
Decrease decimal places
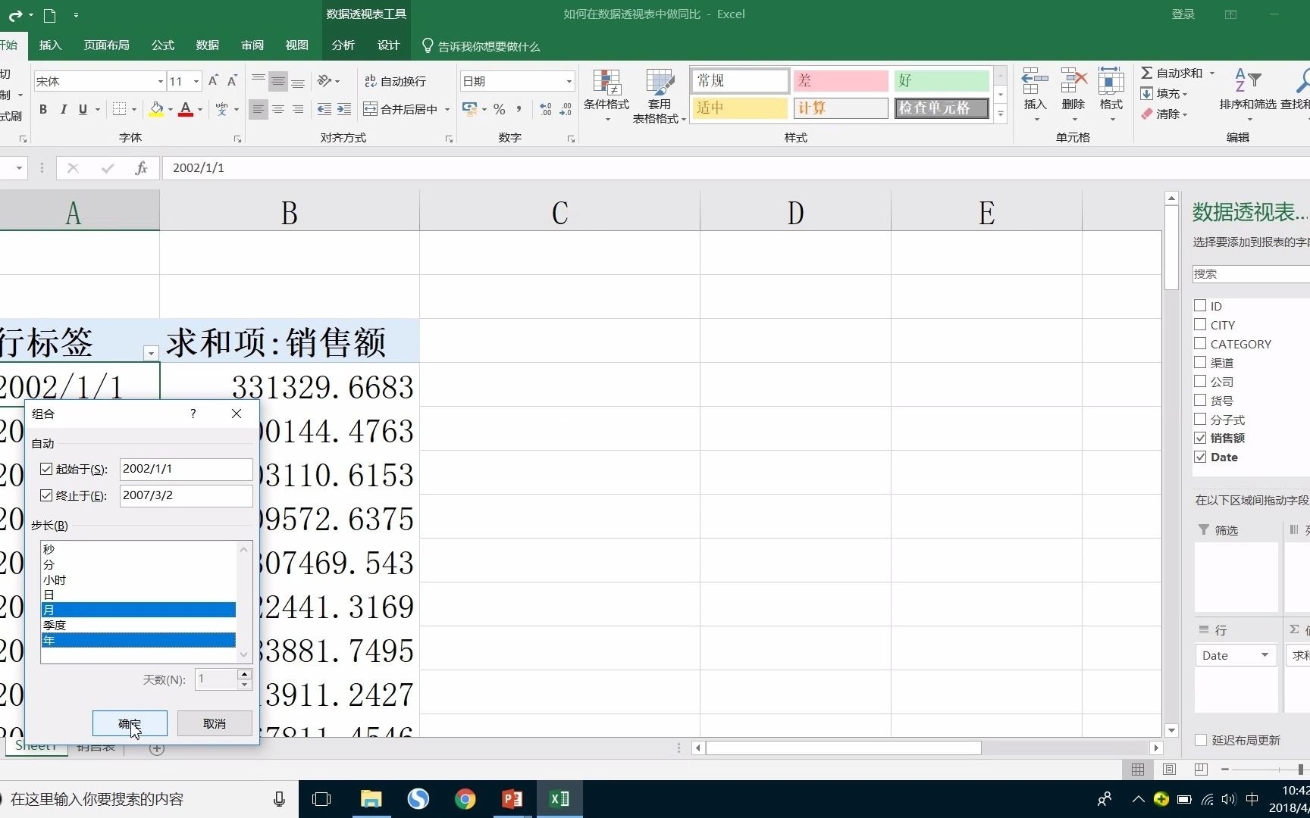(x=566, y=110)
